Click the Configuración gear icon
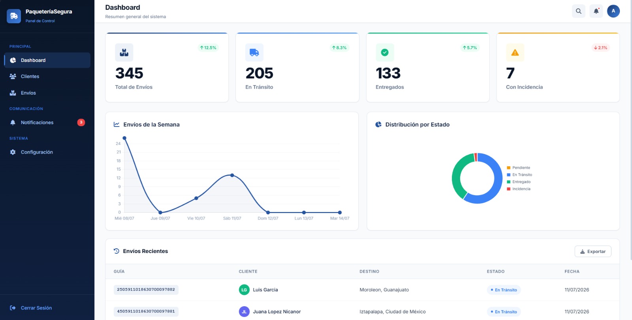This screenshot has width=632, height=320. (13, 152)
